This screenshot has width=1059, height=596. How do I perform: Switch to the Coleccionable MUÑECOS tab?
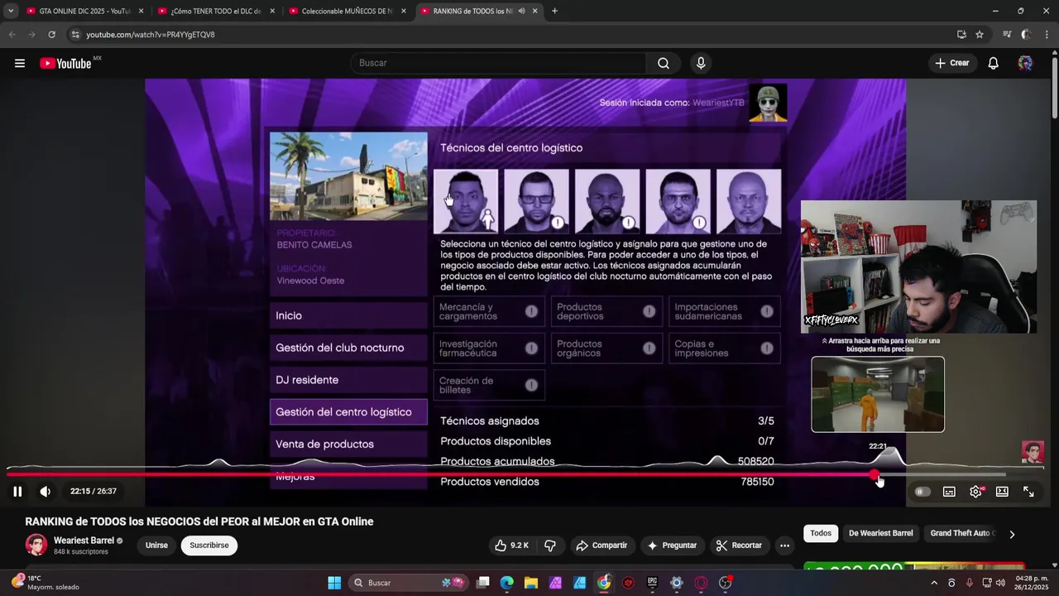tap(346, 11)
